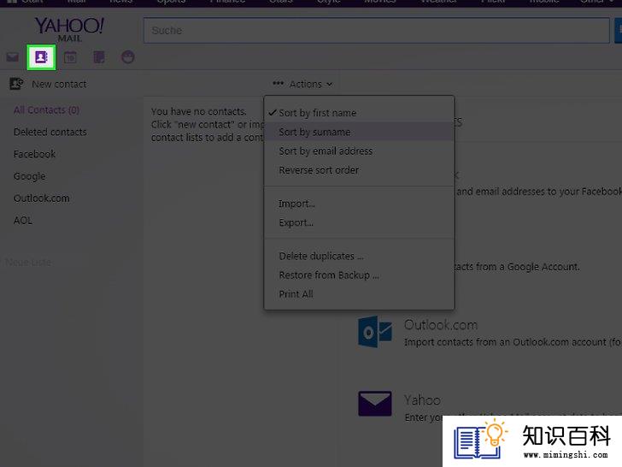Open the Mail inbox envelope icon
This screenshot has height=467, width=622.
point(12,57)
